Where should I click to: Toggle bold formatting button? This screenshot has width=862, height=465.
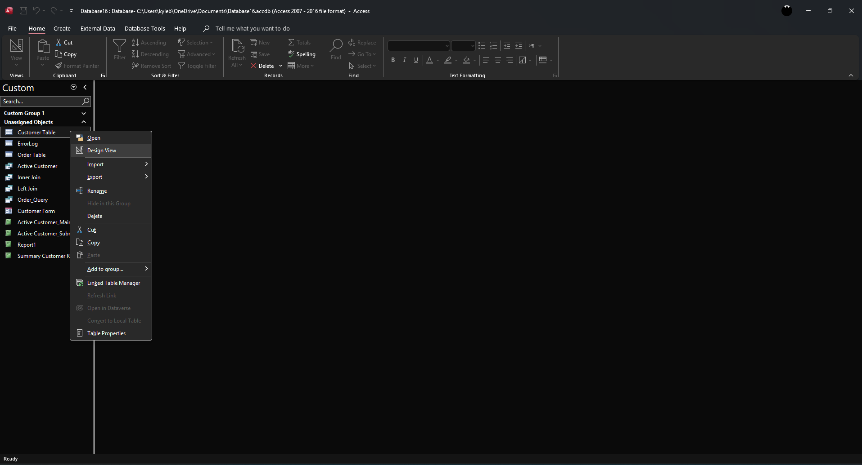click(393, 60)
